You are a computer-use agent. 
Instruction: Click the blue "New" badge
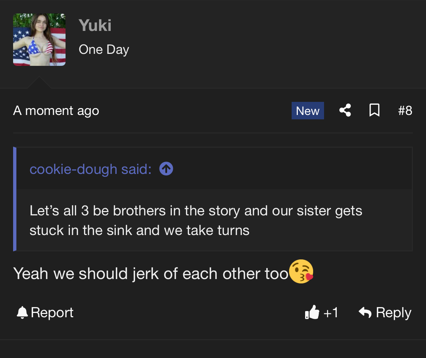(x=308, y=111)
